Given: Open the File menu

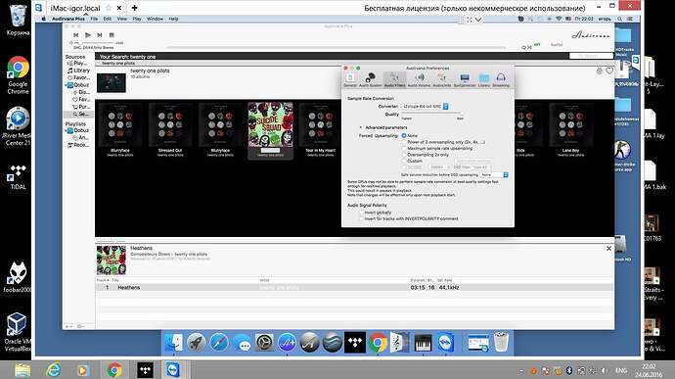Looking at the screenshot, I should pyautogui.click(x=94, y=19).
